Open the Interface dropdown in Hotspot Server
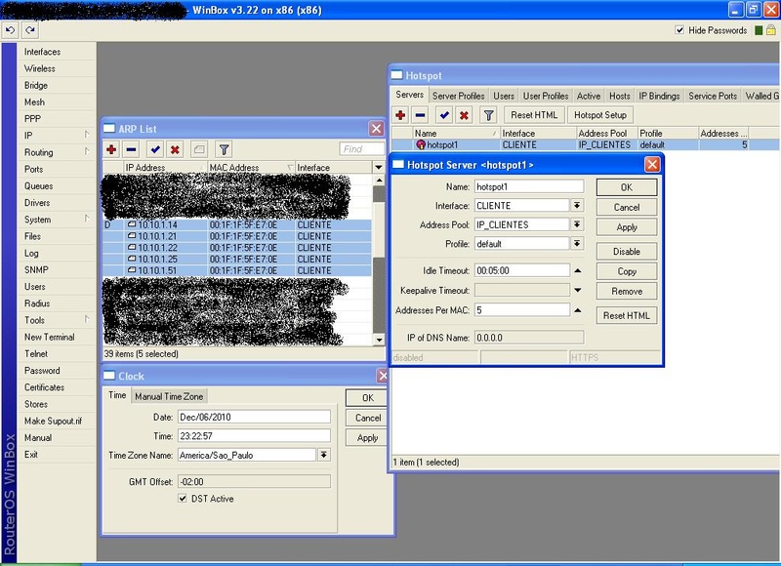 pos(577,205)
